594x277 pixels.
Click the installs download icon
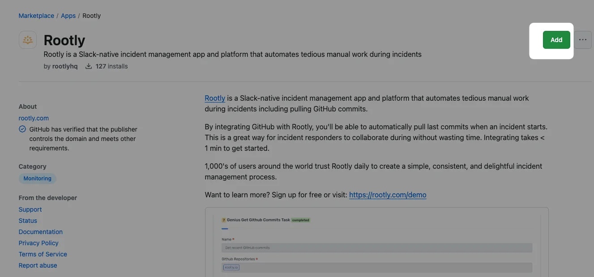(x=89, y=66)
